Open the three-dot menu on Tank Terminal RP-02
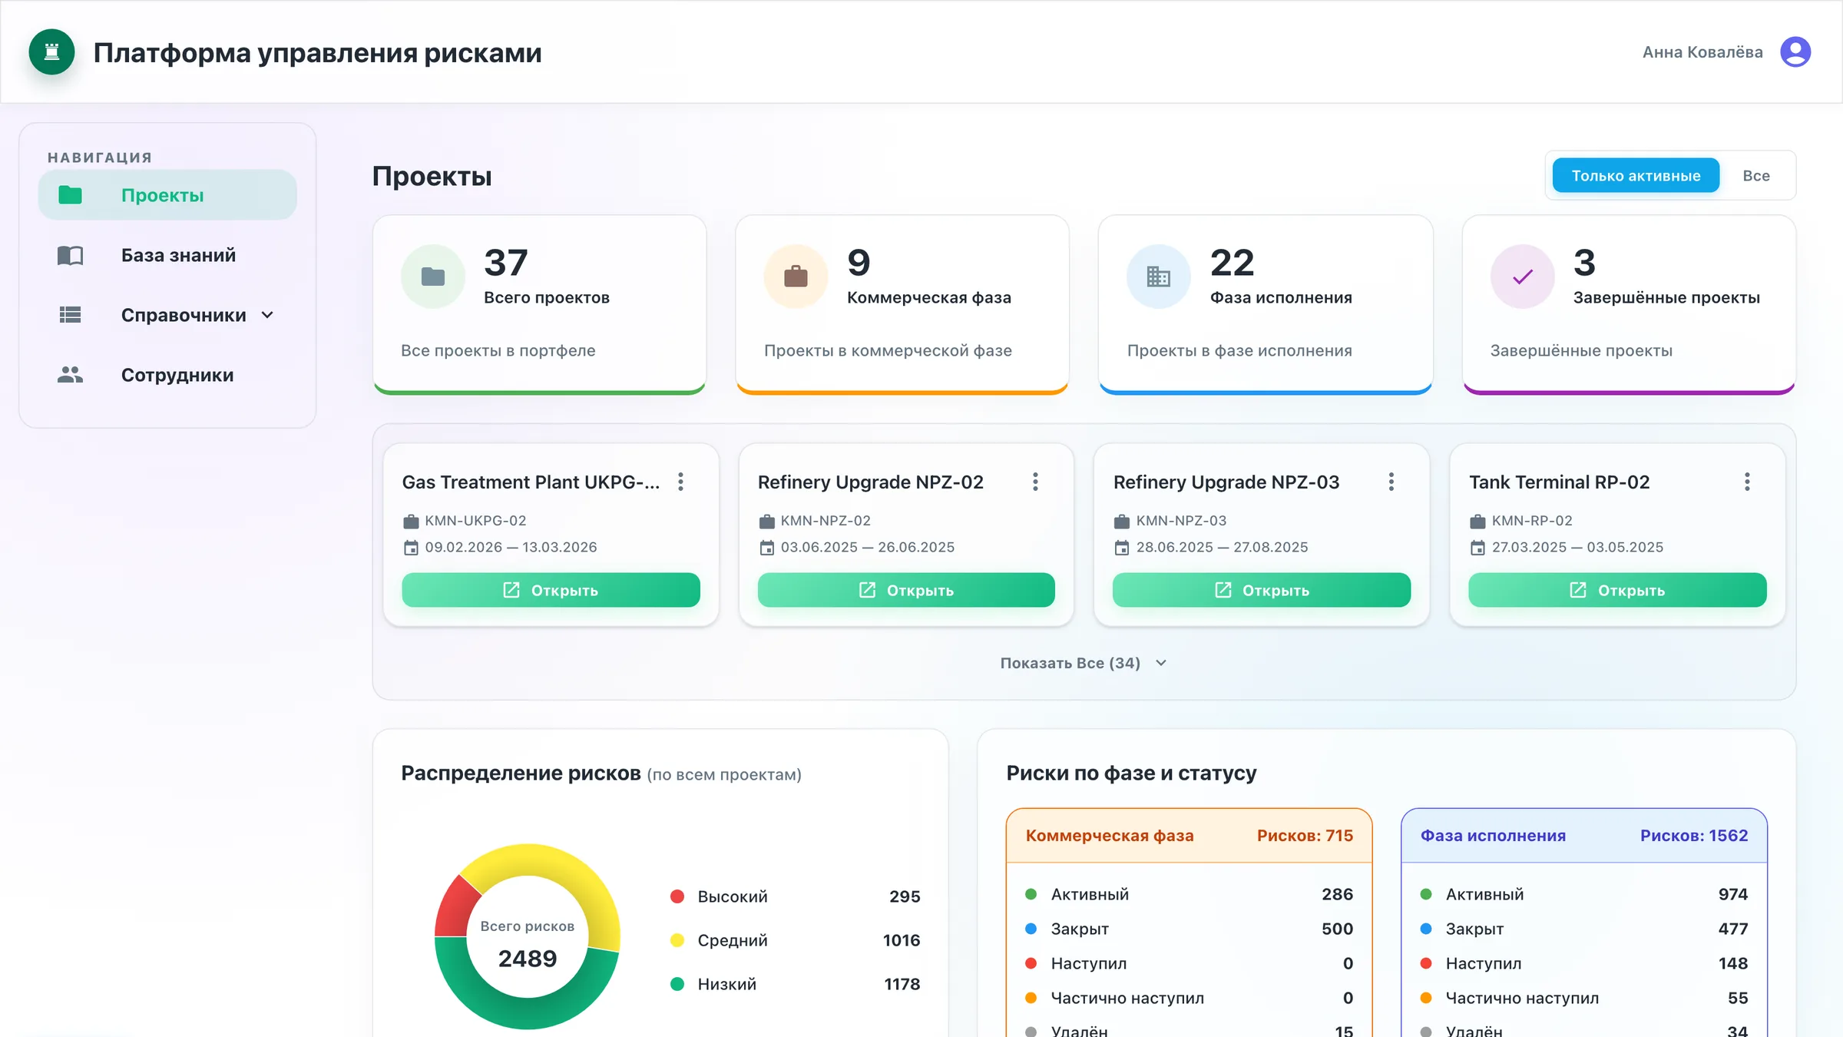This screenshot has height=1037, width=1843. tap(1747, 482)
